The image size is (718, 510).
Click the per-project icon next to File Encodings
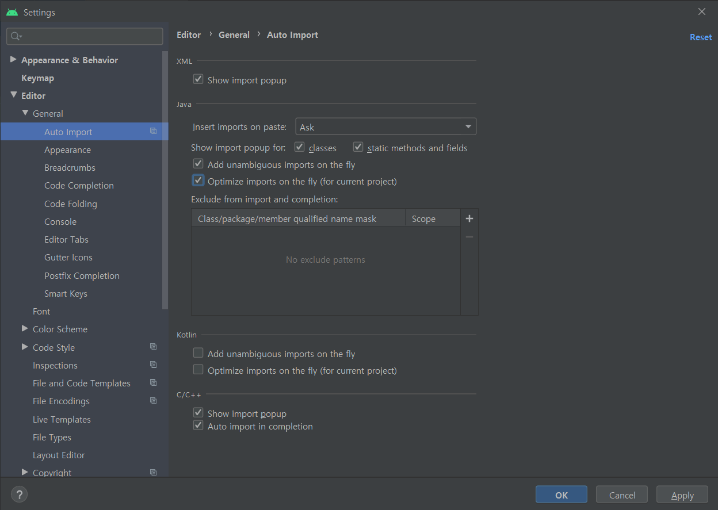153,400
